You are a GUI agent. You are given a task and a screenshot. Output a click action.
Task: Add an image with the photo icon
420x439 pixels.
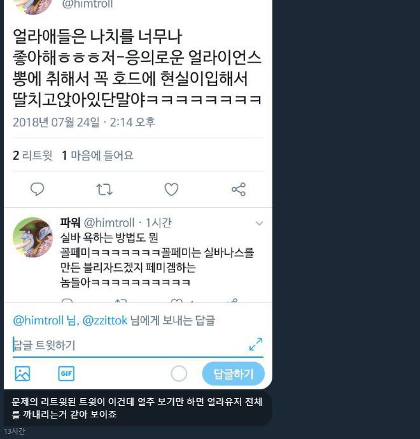click(x=22, y=373)
